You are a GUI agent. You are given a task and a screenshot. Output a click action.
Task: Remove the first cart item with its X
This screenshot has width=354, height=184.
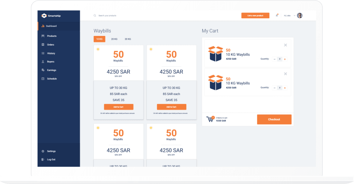pyautogui.click(x=286, y=45)
